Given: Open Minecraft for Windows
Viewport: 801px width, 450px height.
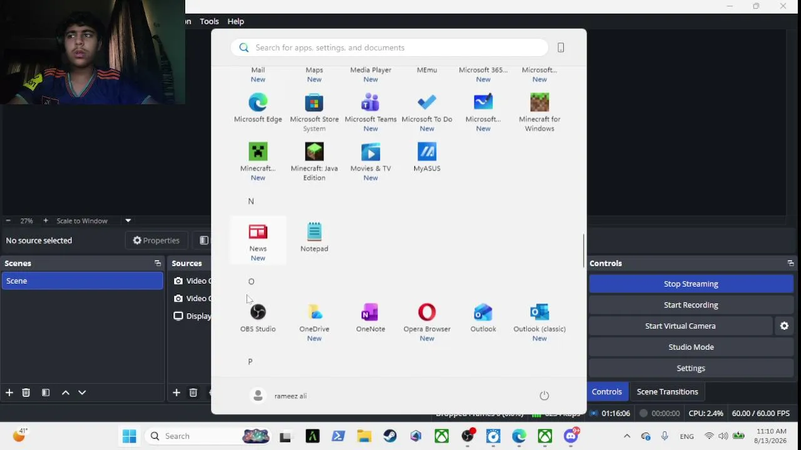Looking at the screenshot, I should click(x=539, y=112).
